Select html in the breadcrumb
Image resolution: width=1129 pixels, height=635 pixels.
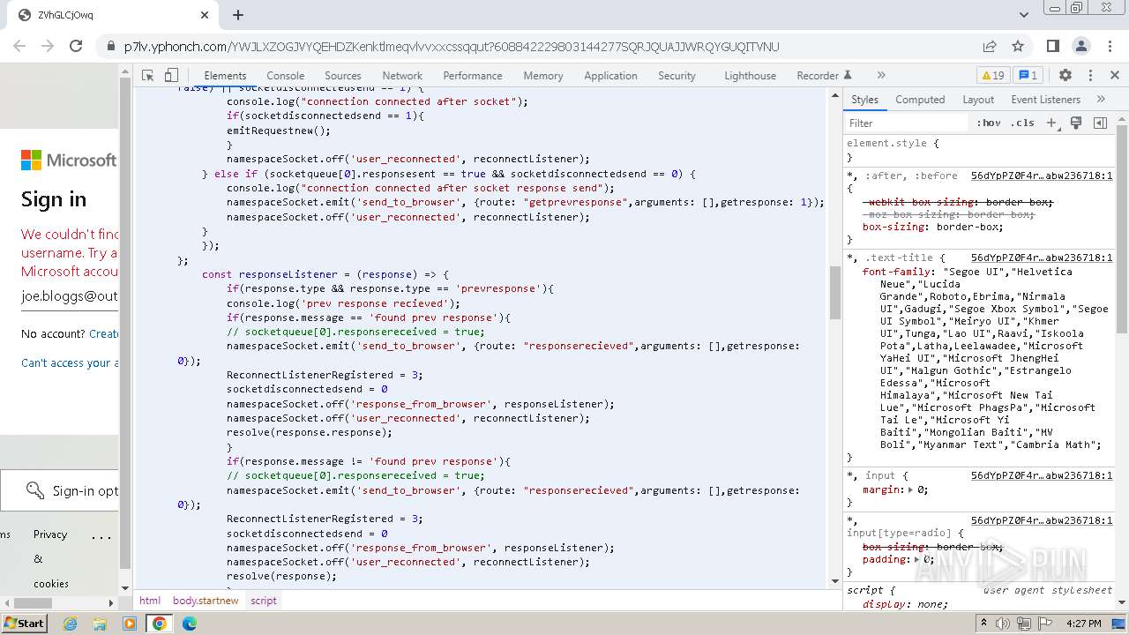click(150, 601)
